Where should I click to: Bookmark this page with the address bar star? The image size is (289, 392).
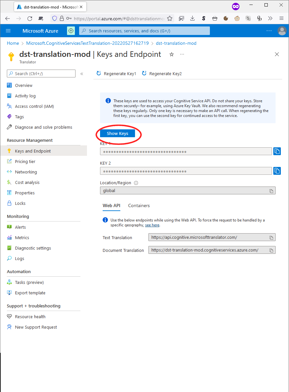click(x=170, y=19)
